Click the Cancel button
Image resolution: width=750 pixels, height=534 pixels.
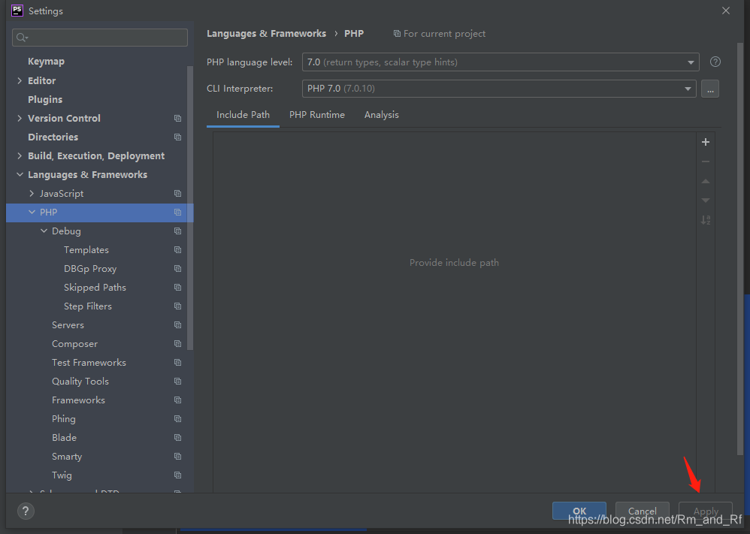click(x=643, y=511)
